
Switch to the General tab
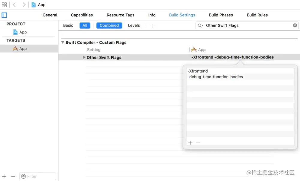[50, 15]
